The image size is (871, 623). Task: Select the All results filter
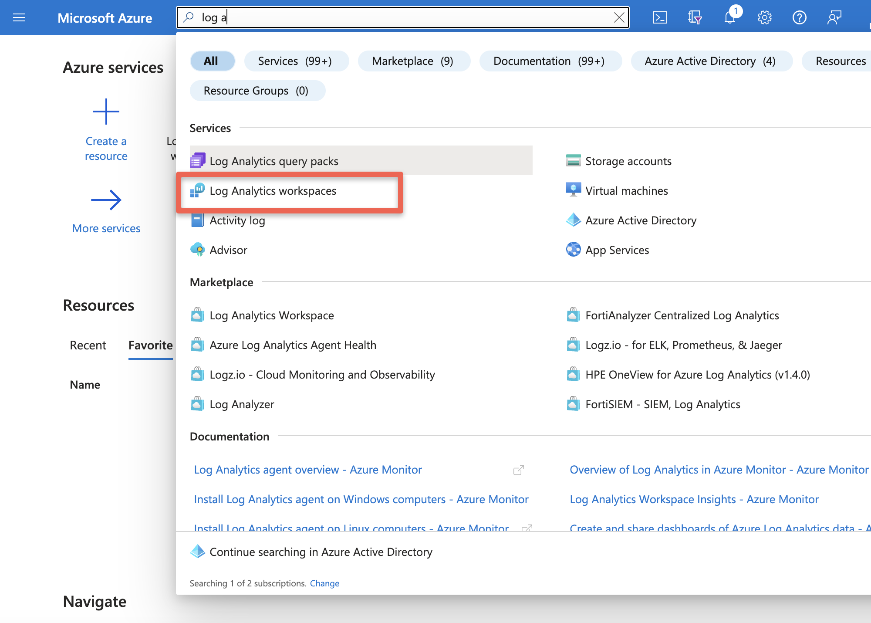[212, 61]
